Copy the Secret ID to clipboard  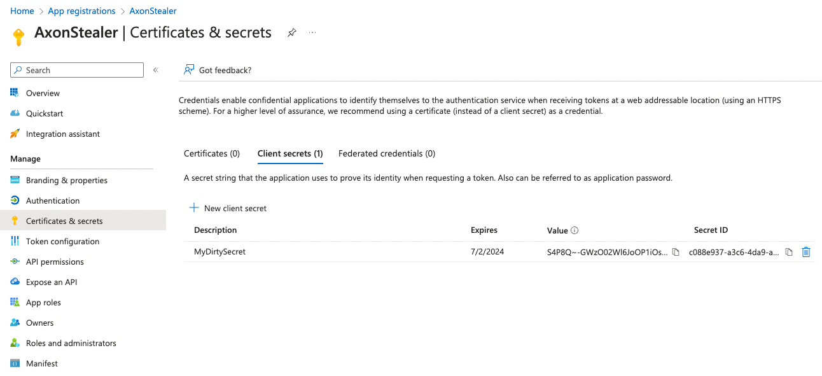point(789,252)
